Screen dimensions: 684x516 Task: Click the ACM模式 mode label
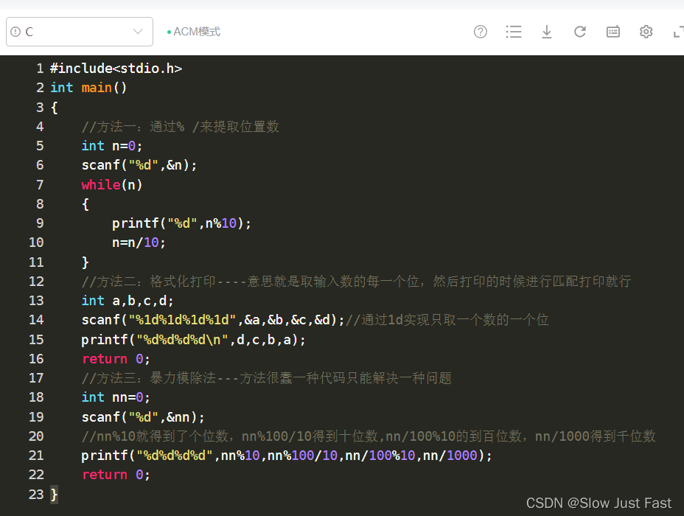coord(197,32)
